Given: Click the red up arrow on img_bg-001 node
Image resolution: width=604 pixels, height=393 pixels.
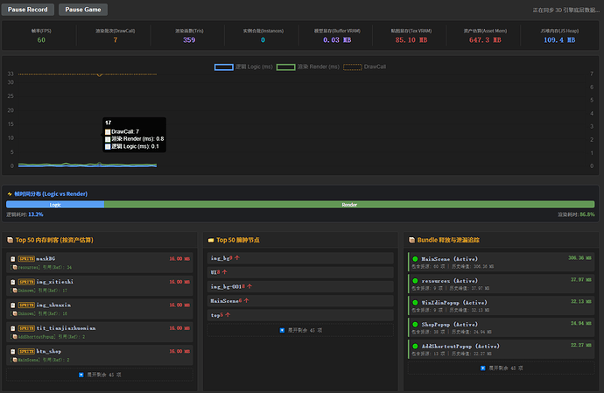Looking at the screenshot, I should [249, 286].
